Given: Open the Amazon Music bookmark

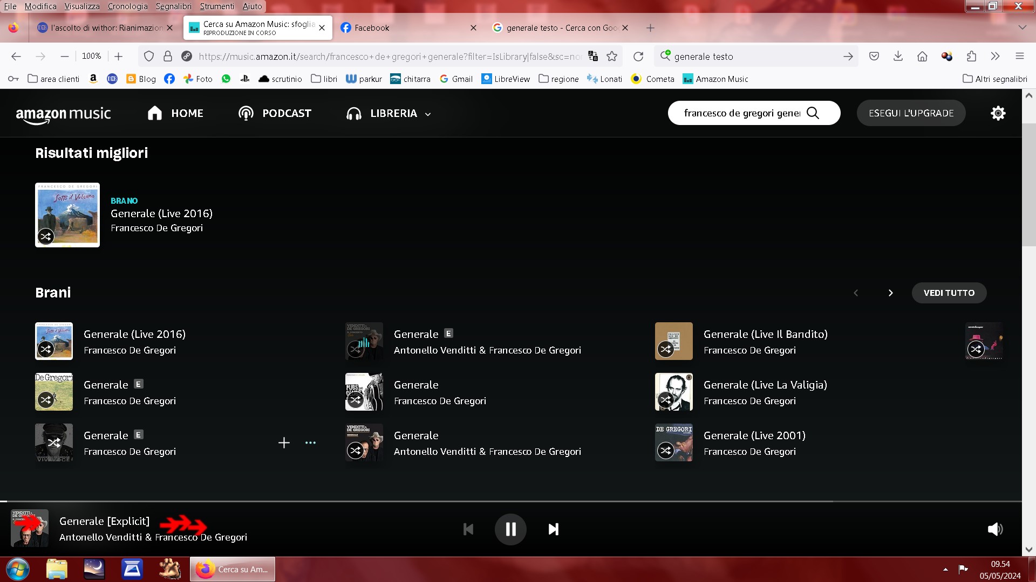Looking at the screenshot, I should coord(715,79).
